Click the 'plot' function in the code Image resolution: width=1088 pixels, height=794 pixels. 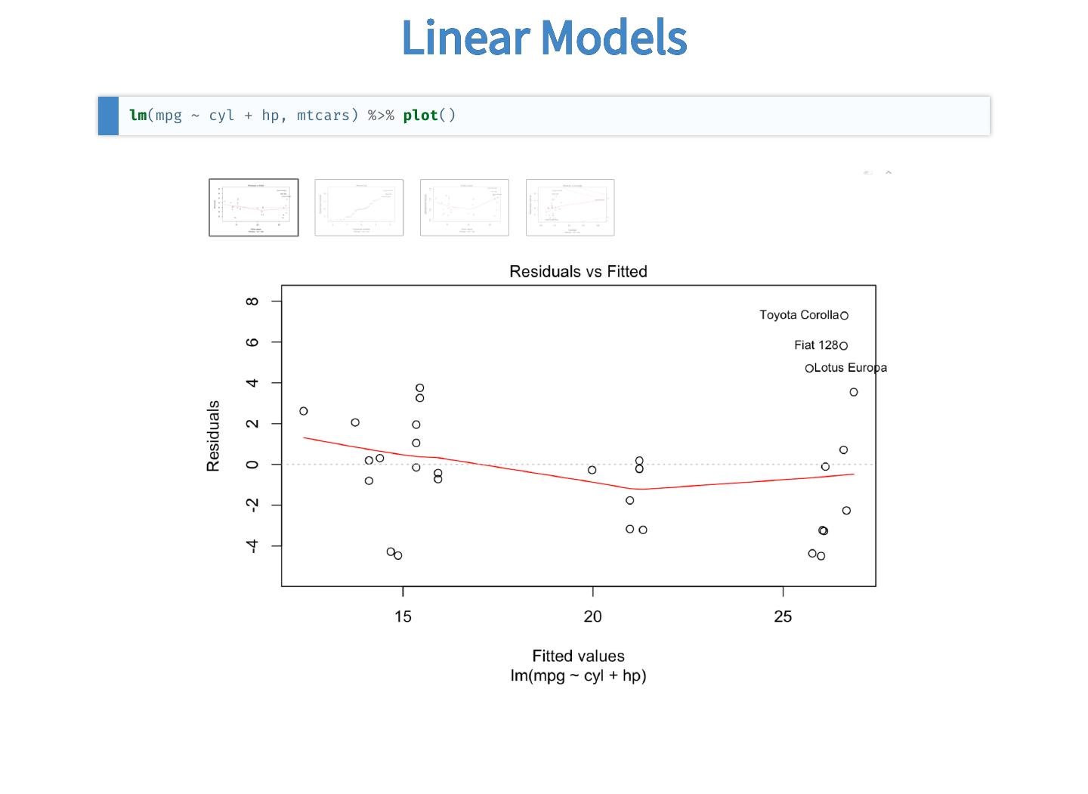click(420, 116)
